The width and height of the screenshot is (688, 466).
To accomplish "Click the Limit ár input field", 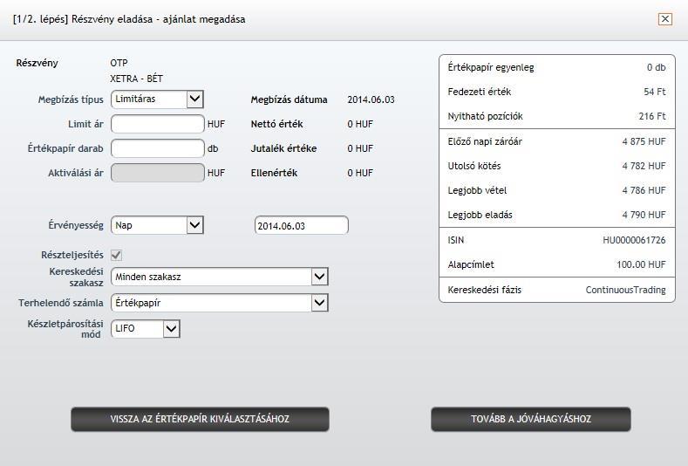I will [x=158, y=124].
